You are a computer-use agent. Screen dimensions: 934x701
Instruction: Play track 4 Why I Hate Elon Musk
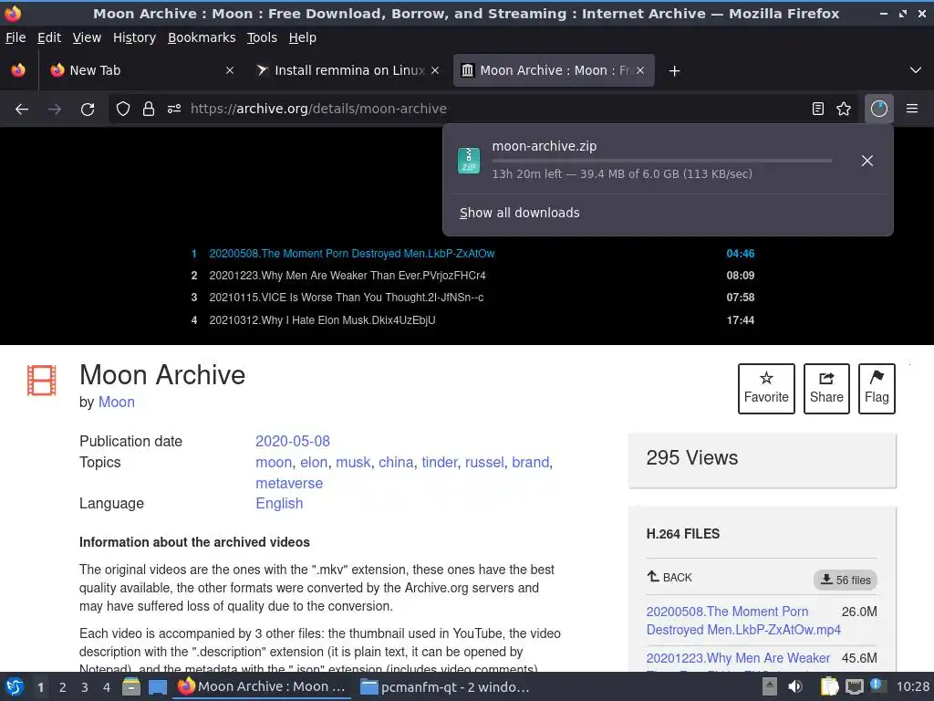(473, 320)
